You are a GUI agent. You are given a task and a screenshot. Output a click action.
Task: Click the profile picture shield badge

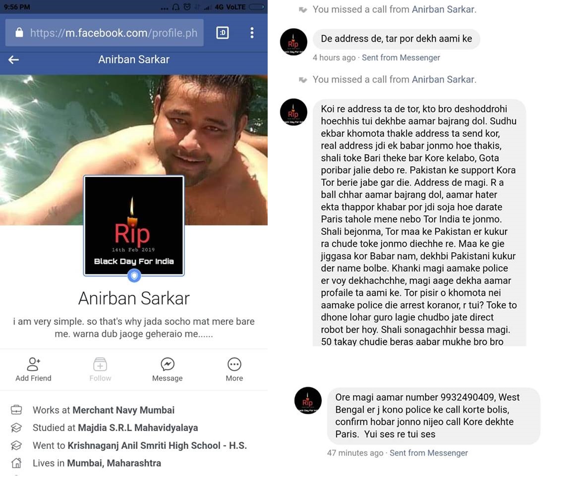tap(134, 275)
